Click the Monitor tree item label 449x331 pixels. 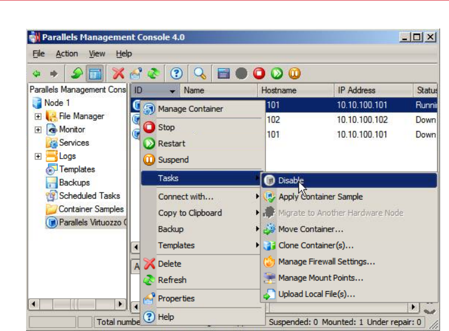[72, 130]
